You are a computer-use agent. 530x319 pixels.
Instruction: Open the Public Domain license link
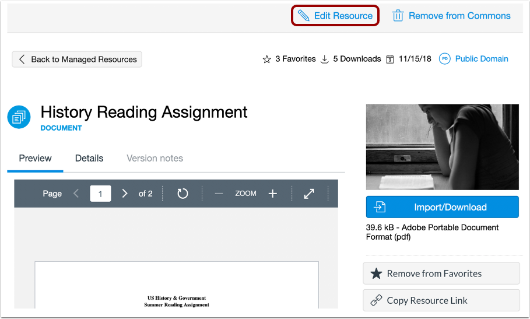click(482, 59)
